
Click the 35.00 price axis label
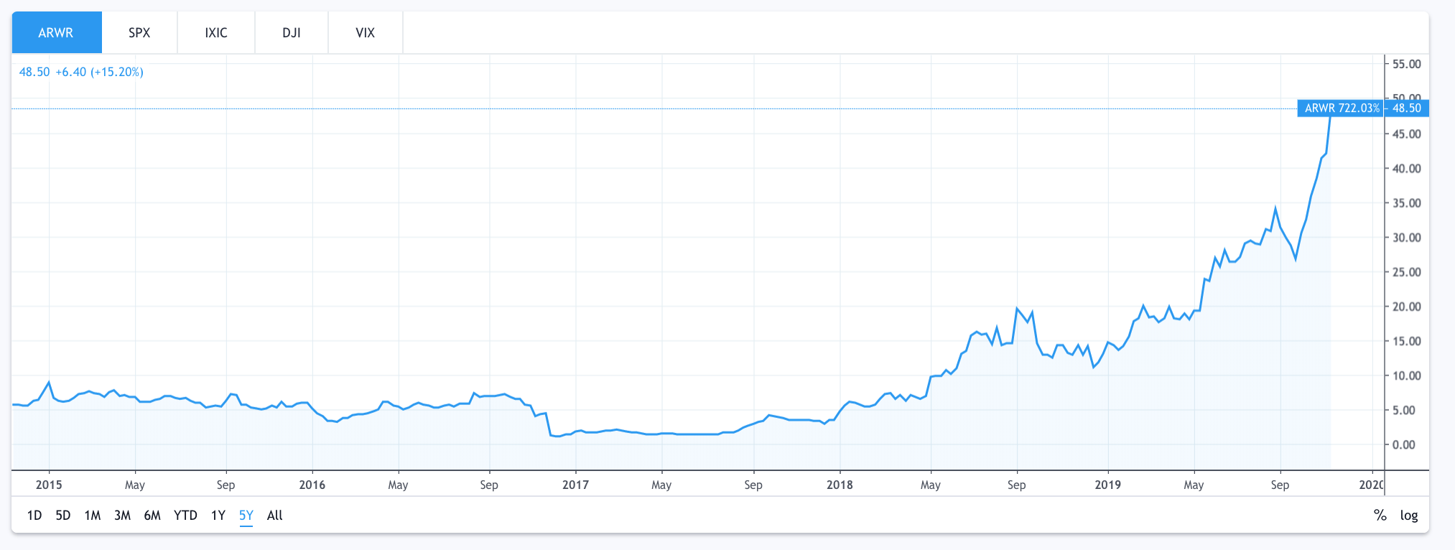pos(1407,203)
